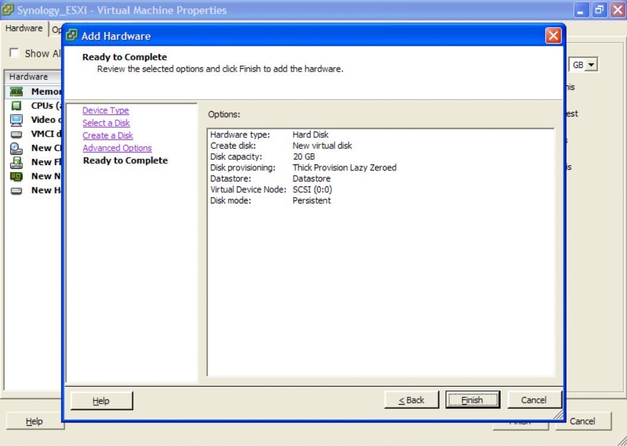This screenshot has width=627, height=446.
Task: Select the Memory device icon
Action: (x=17, y=91)
